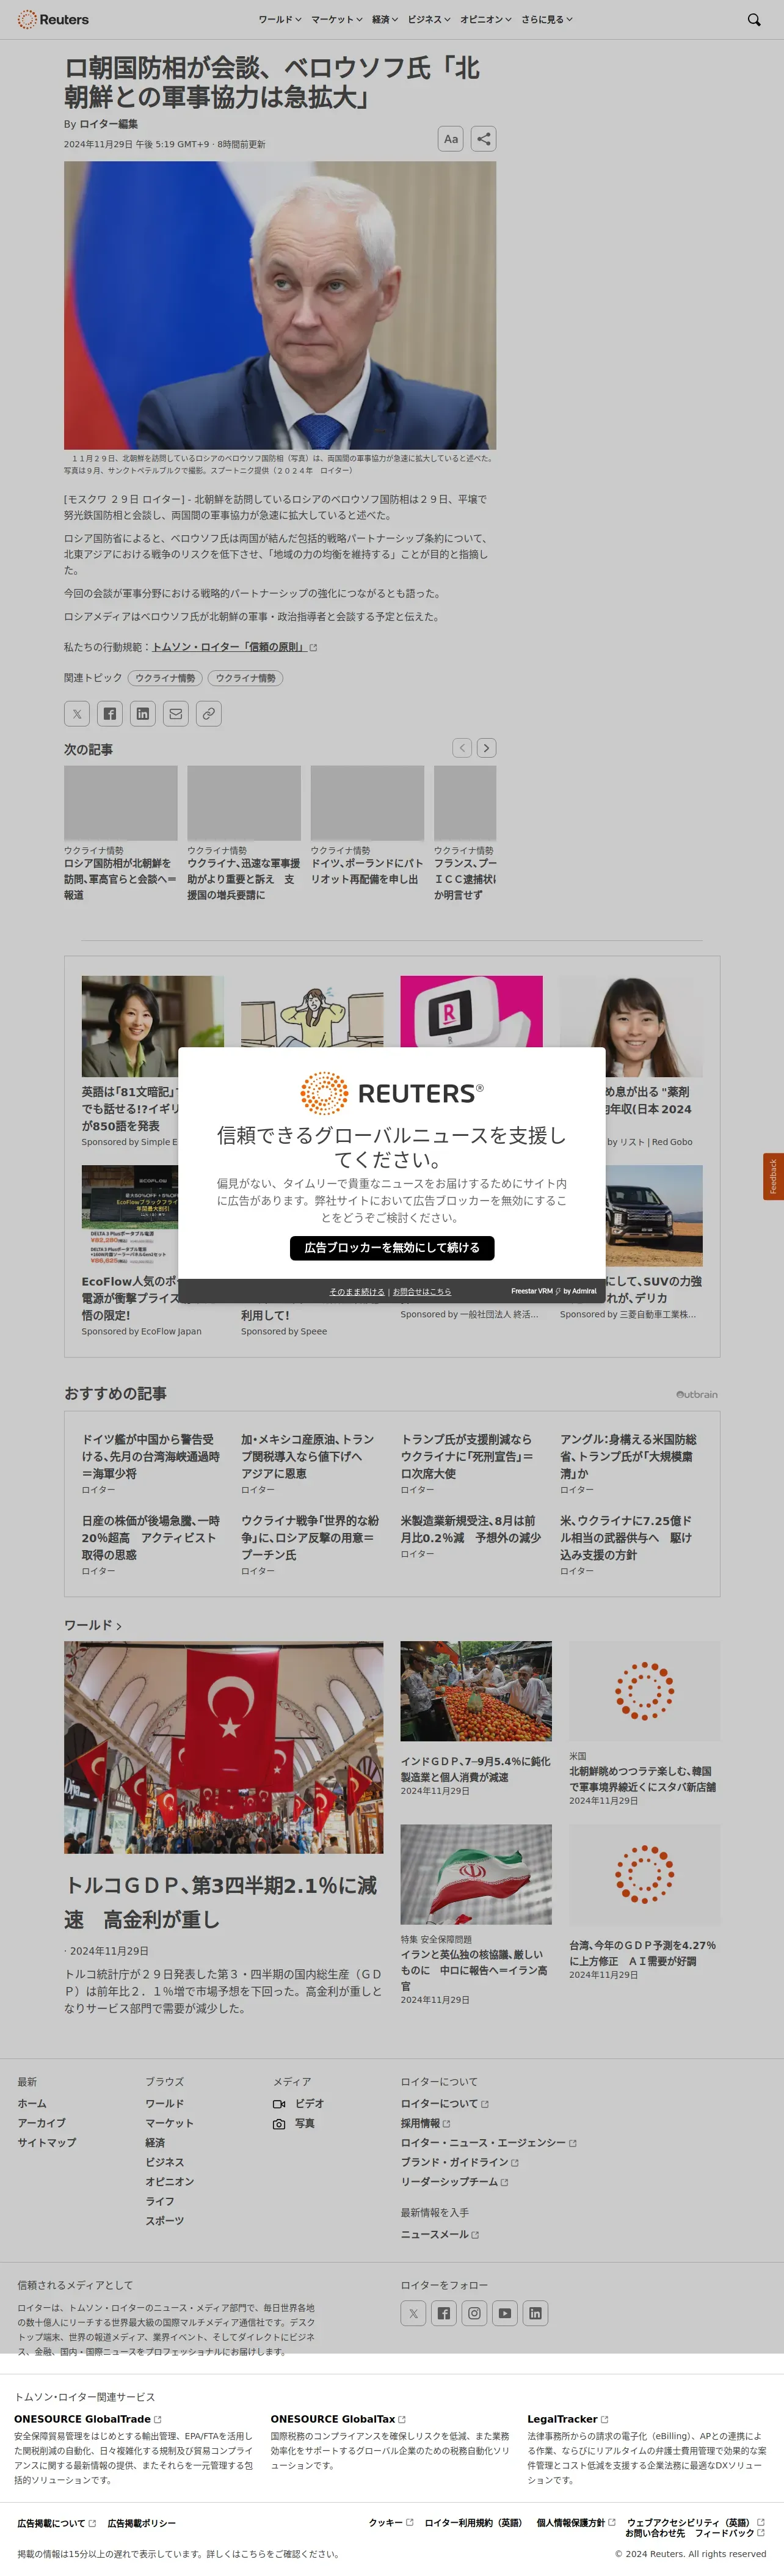Follow Reuters on X in footer
This screenshot has width=784, height=2576.
tap(413, 2313)
